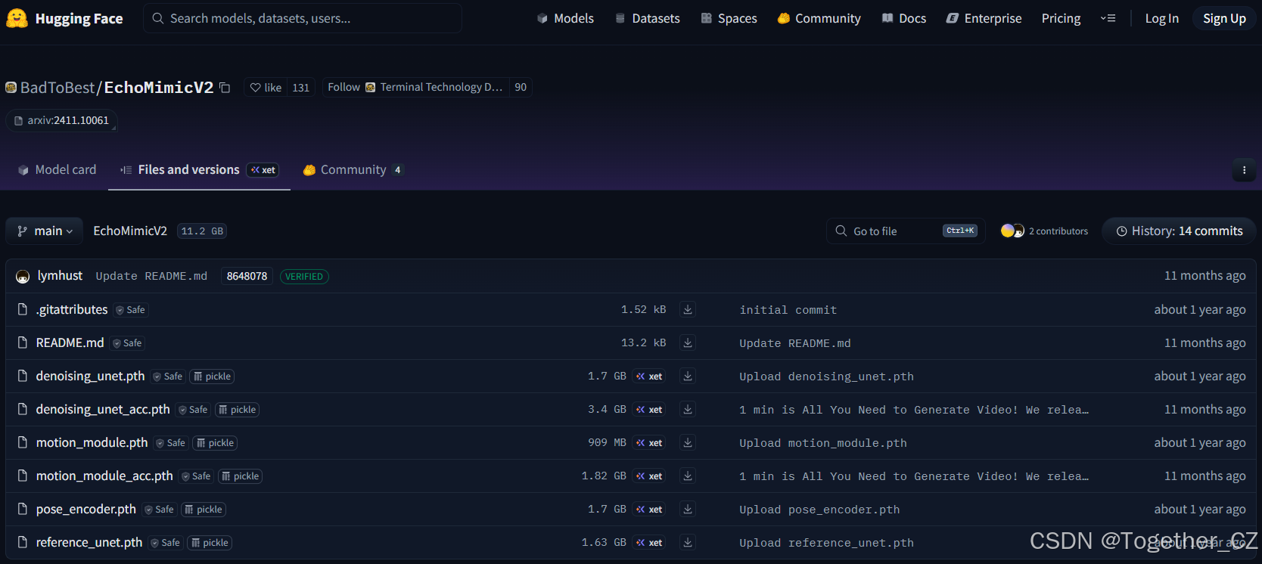Viewport: 1262px width, 564px height.
Task: View History: 14 commits
Action: click(x=1179, y=231)
